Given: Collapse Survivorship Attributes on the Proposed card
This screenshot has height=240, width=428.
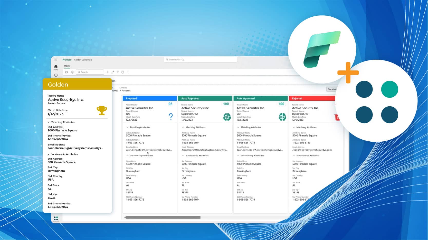Looking at the screenshot, I should click(x=127, y=155).
